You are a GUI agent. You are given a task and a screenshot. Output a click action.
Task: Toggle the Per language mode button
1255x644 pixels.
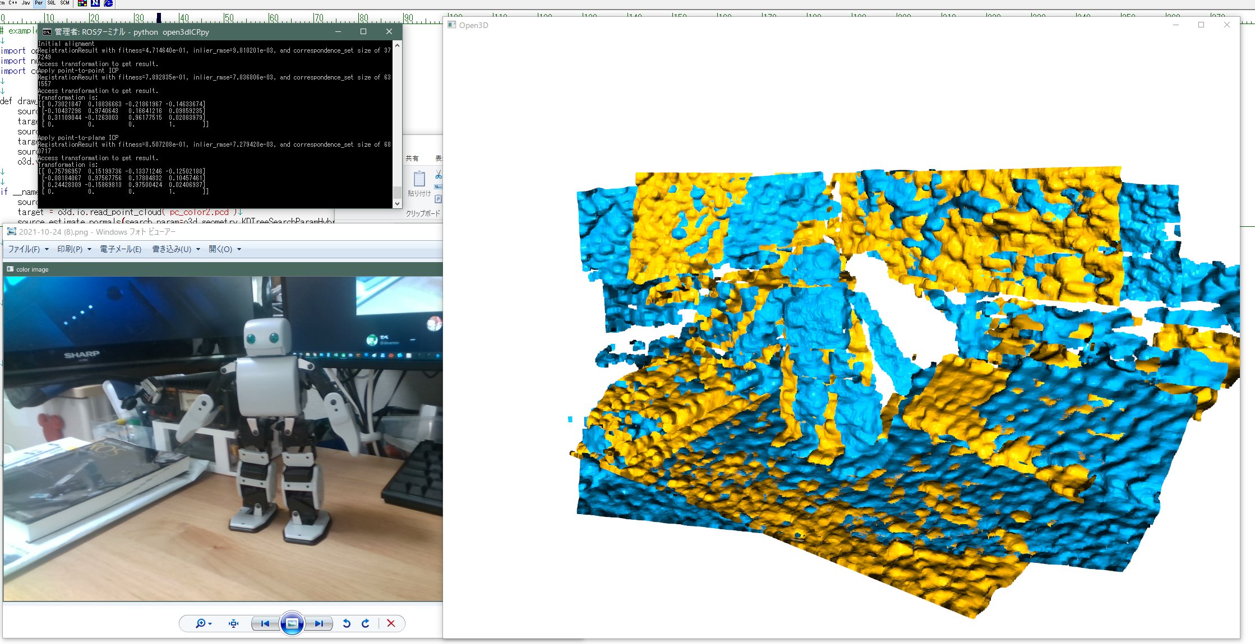(38, 3)
